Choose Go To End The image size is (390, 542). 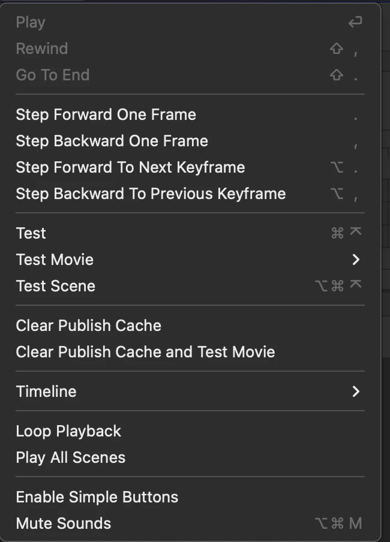[53, 75]
